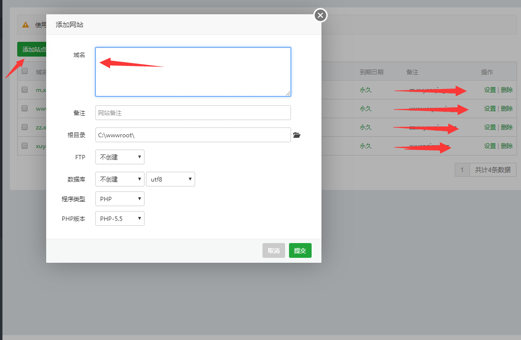This screenshot has height=340, width=521.
Task: Click 永久 expiry in the second row
Action: click(x=366, y=108)
